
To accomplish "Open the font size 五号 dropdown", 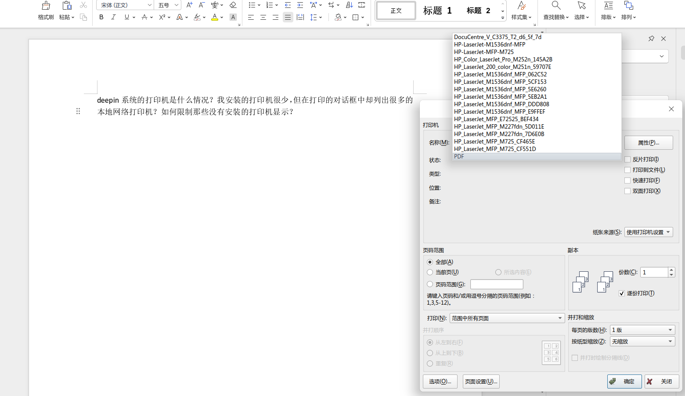I will [x=169, y=5].
